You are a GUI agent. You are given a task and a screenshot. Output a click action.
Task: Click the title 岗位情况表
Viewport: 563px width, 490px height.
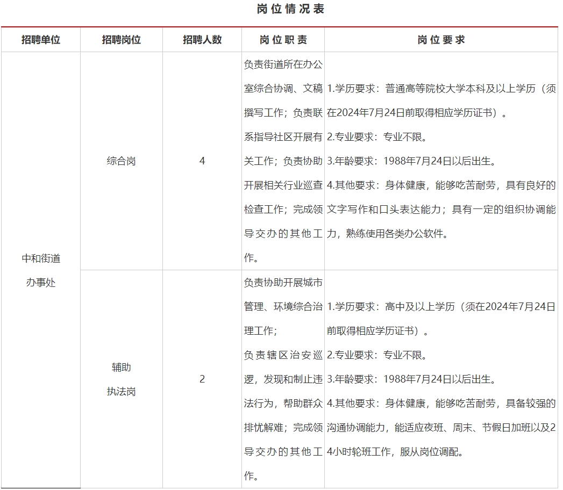click(x=290, y=9)
